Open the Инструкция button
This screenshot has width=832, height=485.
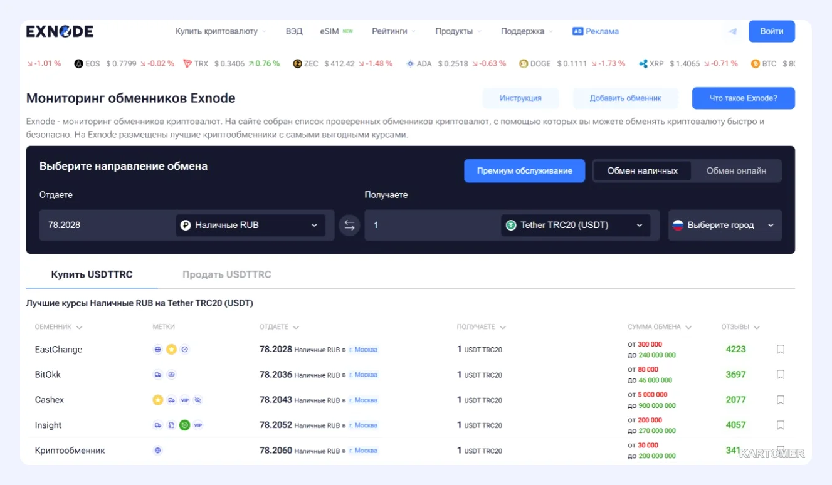coord(520,98)
